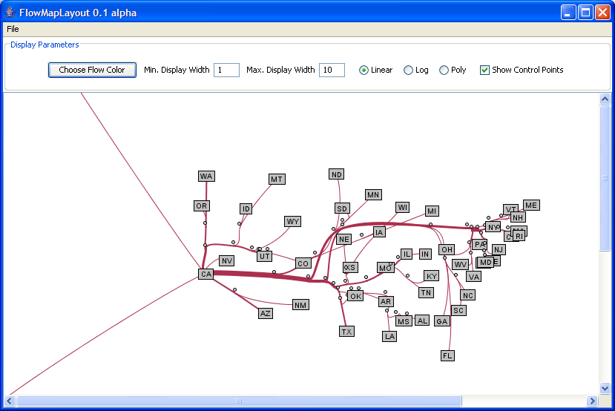The width and height of the screenshot is (615, 411).
Task: Select the WA state node
Action: pyautogui.click(x=206, y=176)
